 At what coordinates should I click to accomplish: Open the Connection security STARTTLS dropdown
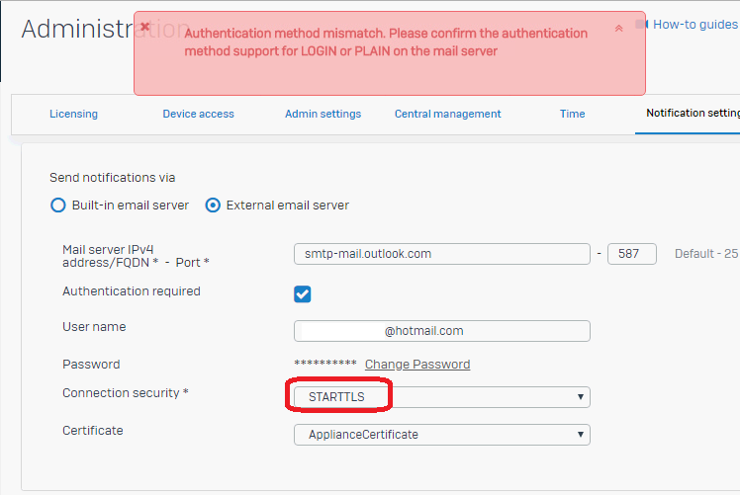click(x=441, y=397)
